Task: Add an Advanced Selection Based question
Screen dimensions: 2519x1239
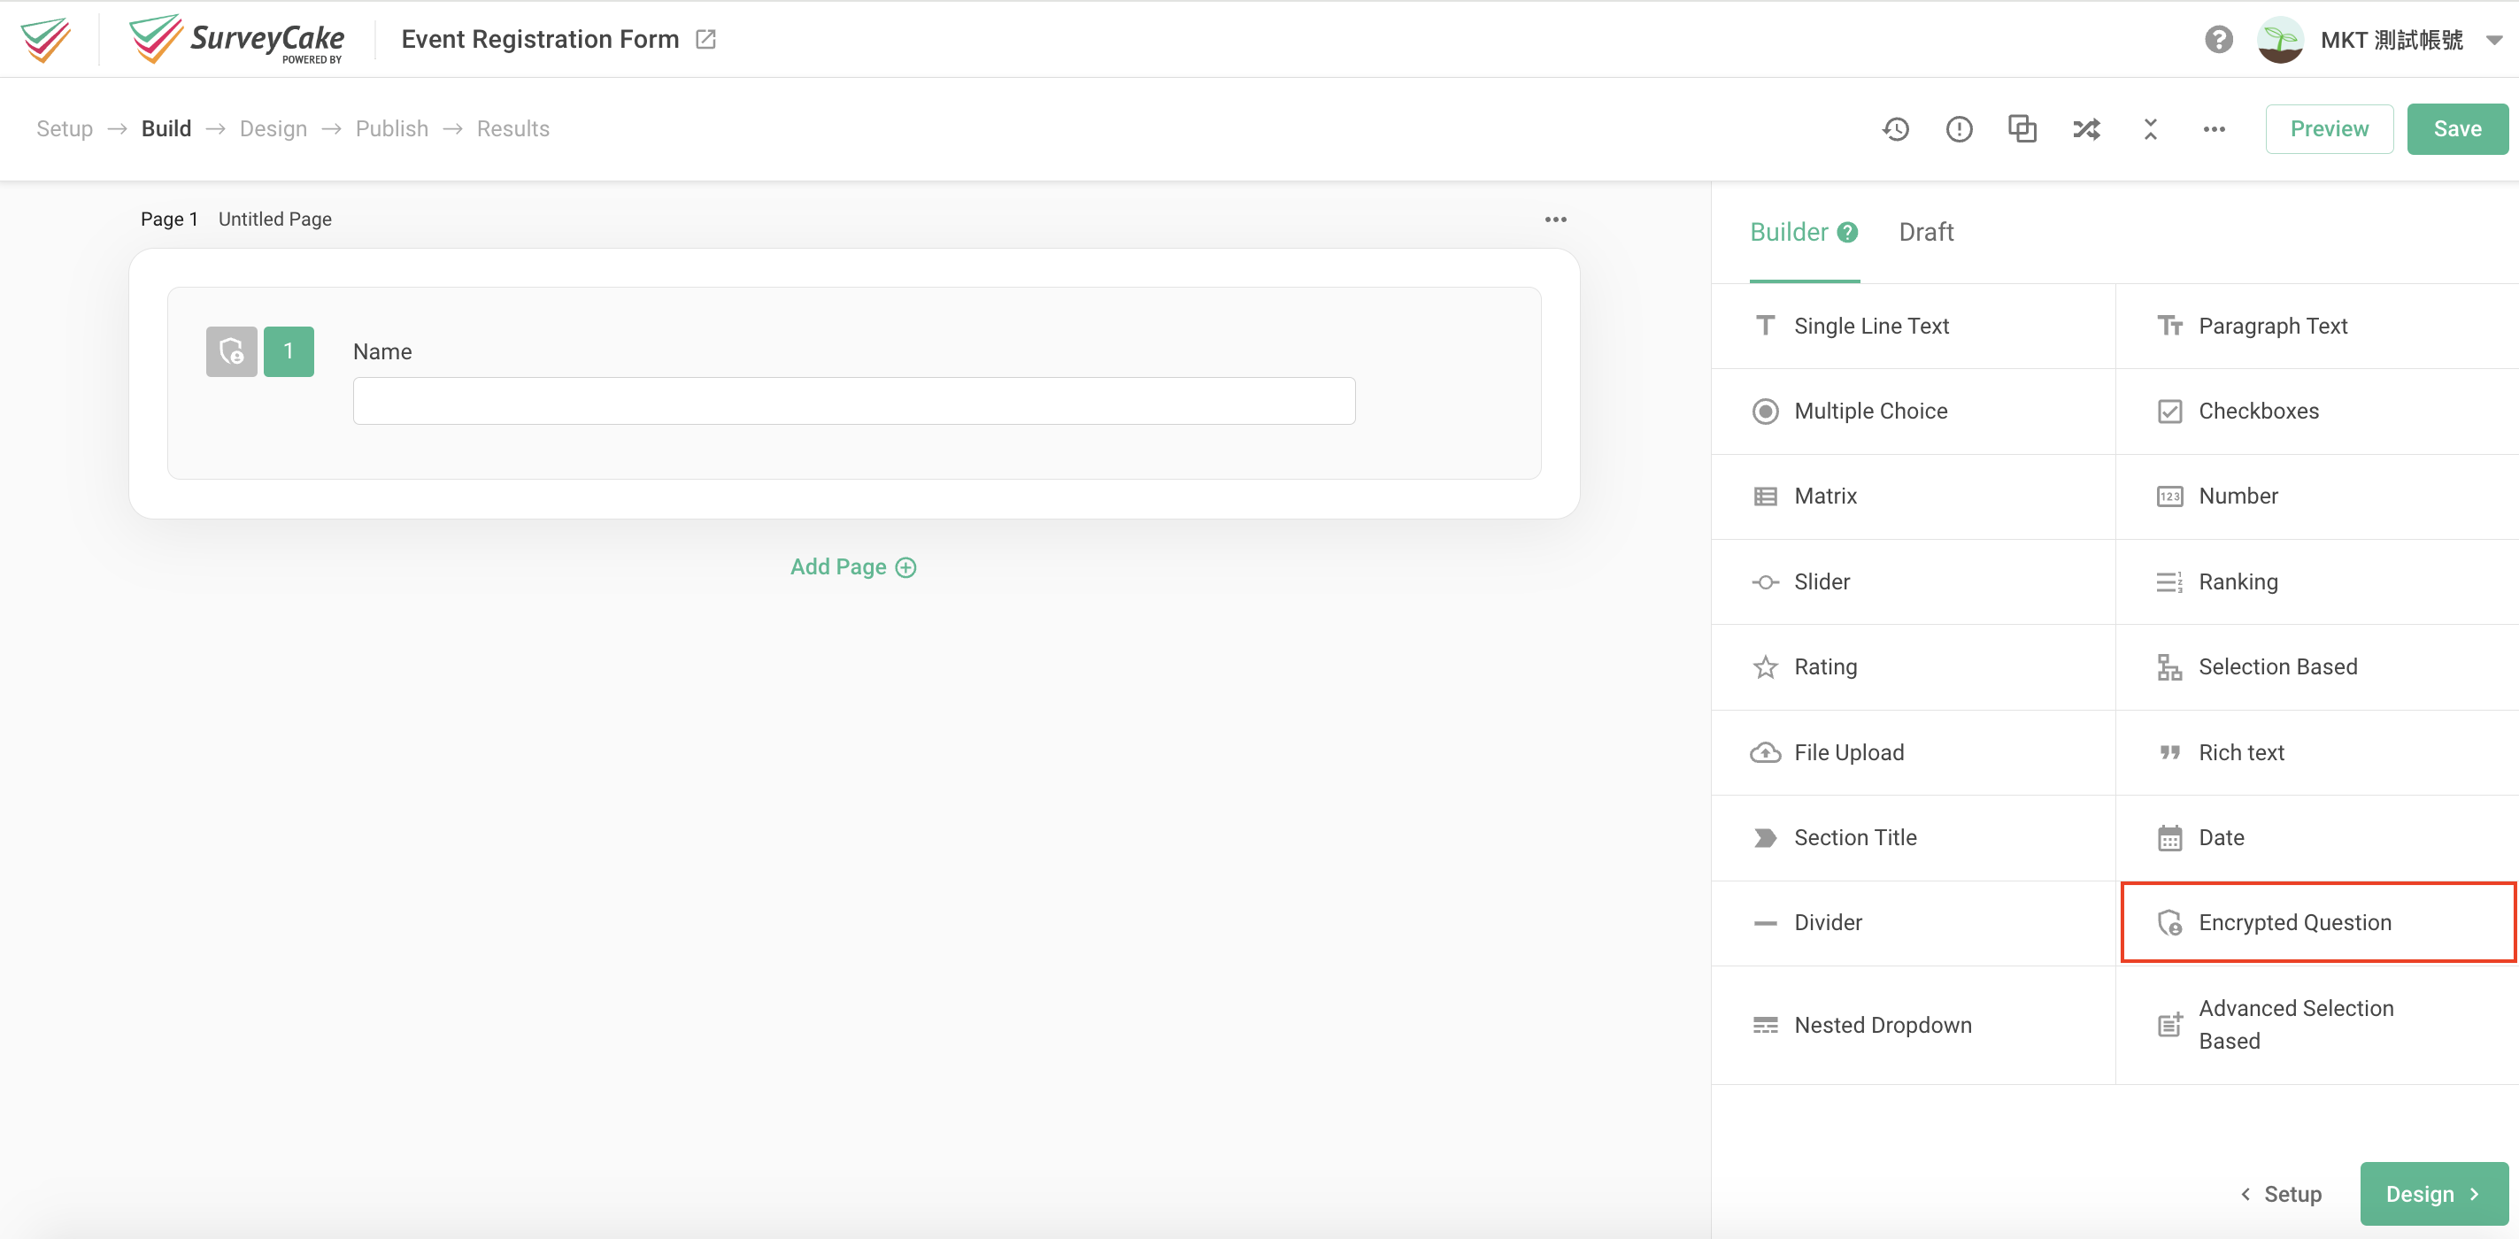Action: [2297, 1024]
